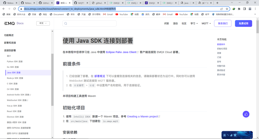Click the IME language indicator widget
Viewport: 259px width, 139px height.
[237, 135]
